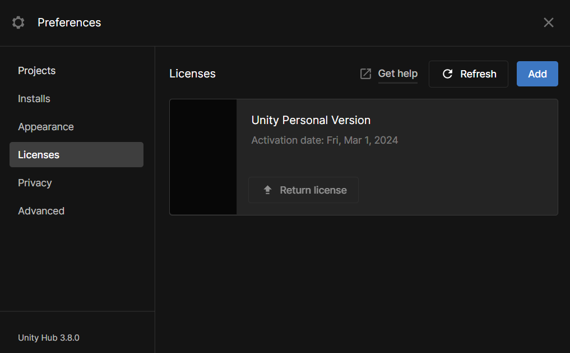This screenshot has width=570, height=353.
Task: Click the Preferences gear icon
Action: coord(18,22)
